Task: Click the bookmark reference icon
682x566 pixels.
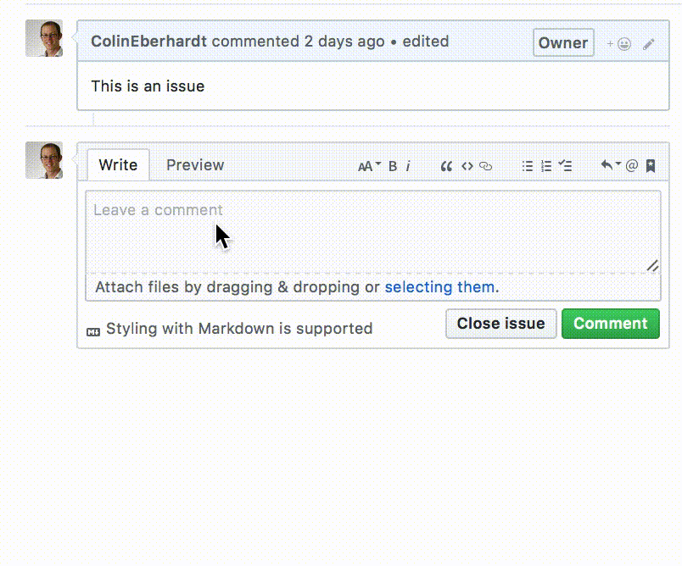Action: tap(651, 166)
